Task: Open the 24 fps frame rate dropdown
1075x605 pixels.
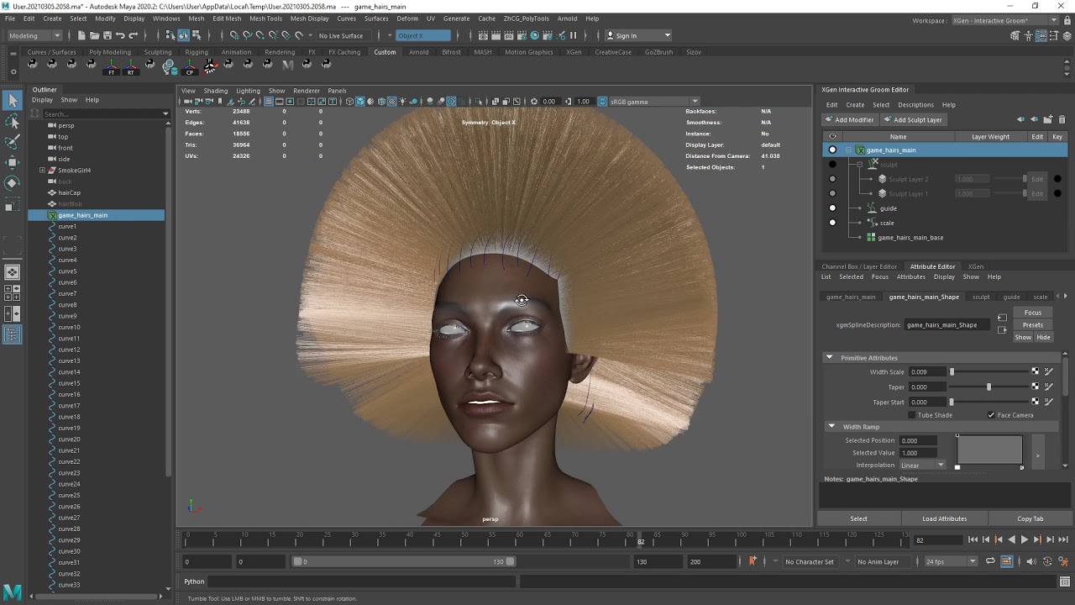Action: pyautogui.click(x=951, y=561)
